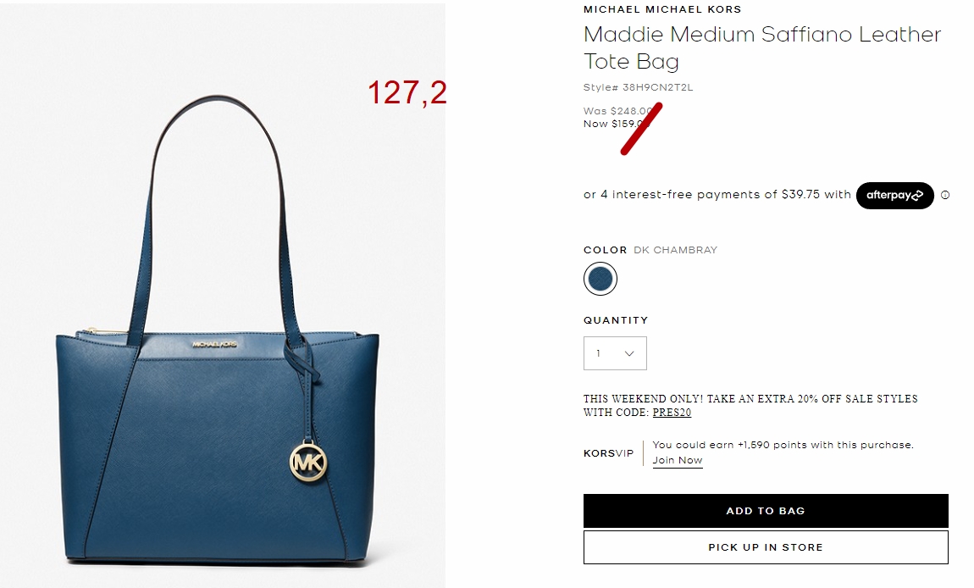Click the Michael Kors logo on bag
The image size is (974, 588).
pyautogui.click(x=214, y=344)
